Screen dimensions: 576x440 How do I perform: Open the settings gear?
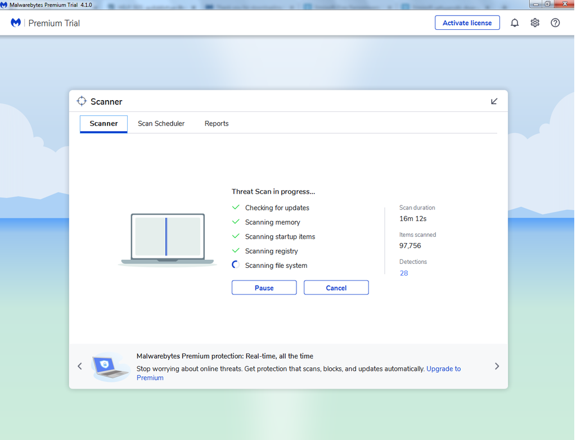point(535,23)
